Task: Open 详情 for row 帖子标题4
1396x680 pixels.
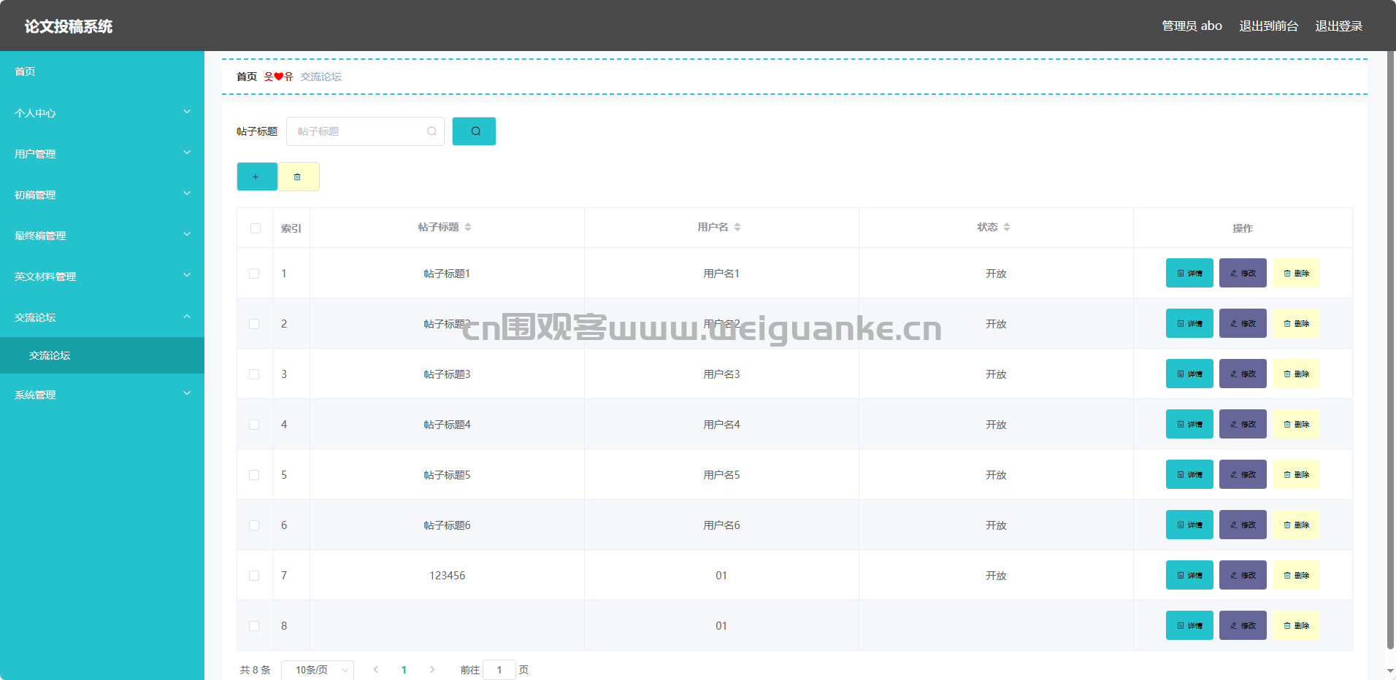Action: click(x=1189, y=424)
